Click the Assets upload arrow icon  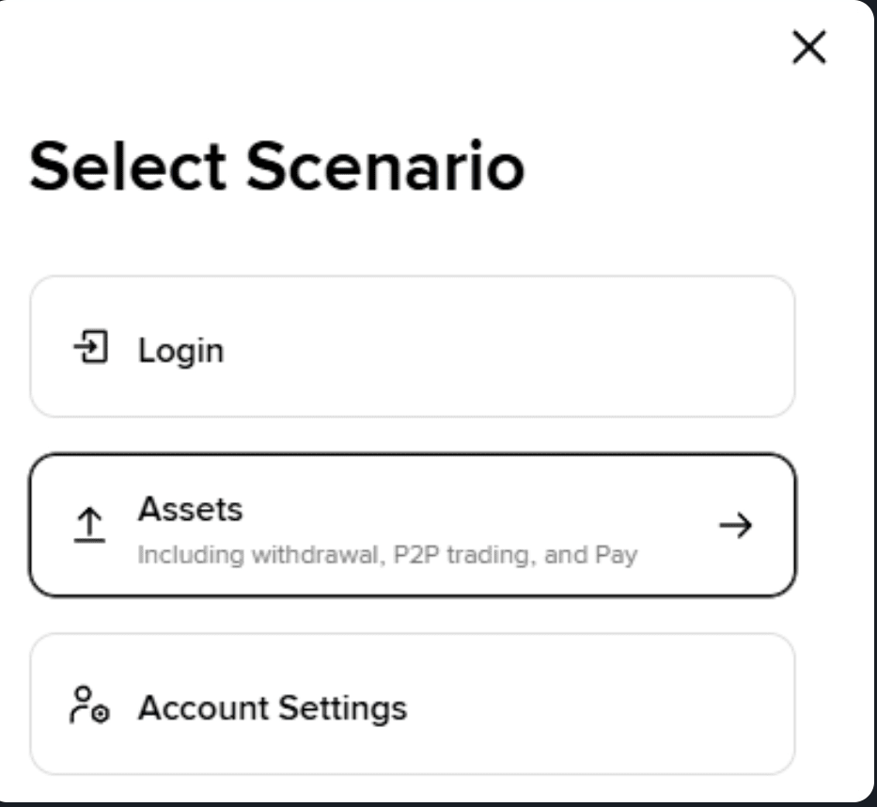click(x=90, y=527)
